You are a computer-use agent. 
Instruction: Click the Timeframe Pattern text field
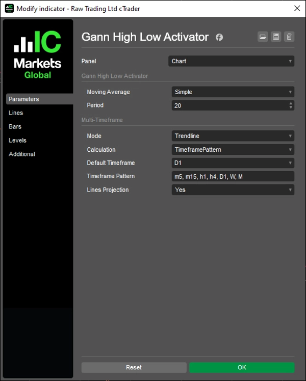click(233, 176)
